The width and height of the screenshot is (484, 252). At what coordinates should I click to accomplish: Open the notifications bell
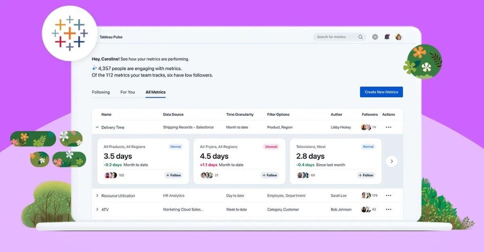tap(387, 37)
